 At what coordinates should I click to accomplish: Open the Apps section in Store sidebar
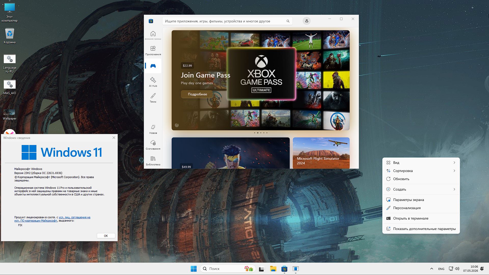coord(153,50)
